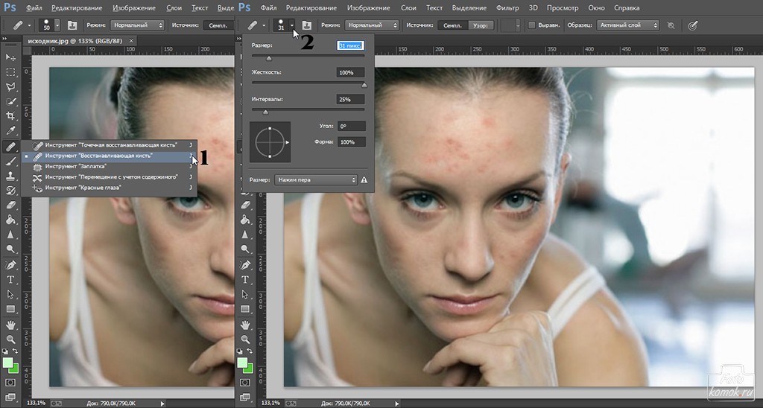This screenshot has width=763, height=408.
Task: Toggle ignore adjustment layers icon
Action: [671, 25]
